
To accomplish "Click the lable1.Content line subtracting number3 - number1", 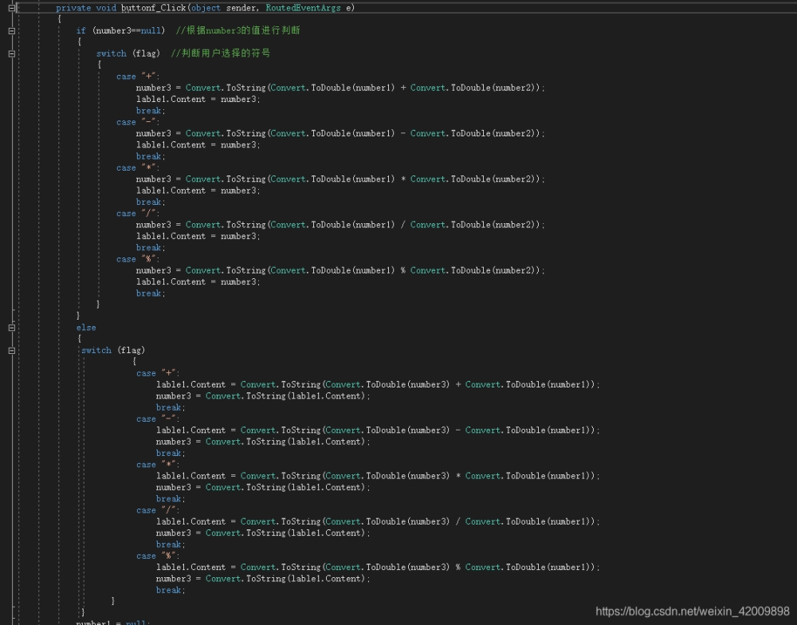I will (378, 430).
